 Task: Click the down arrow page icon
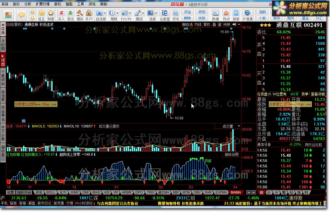tap(32, 18)
